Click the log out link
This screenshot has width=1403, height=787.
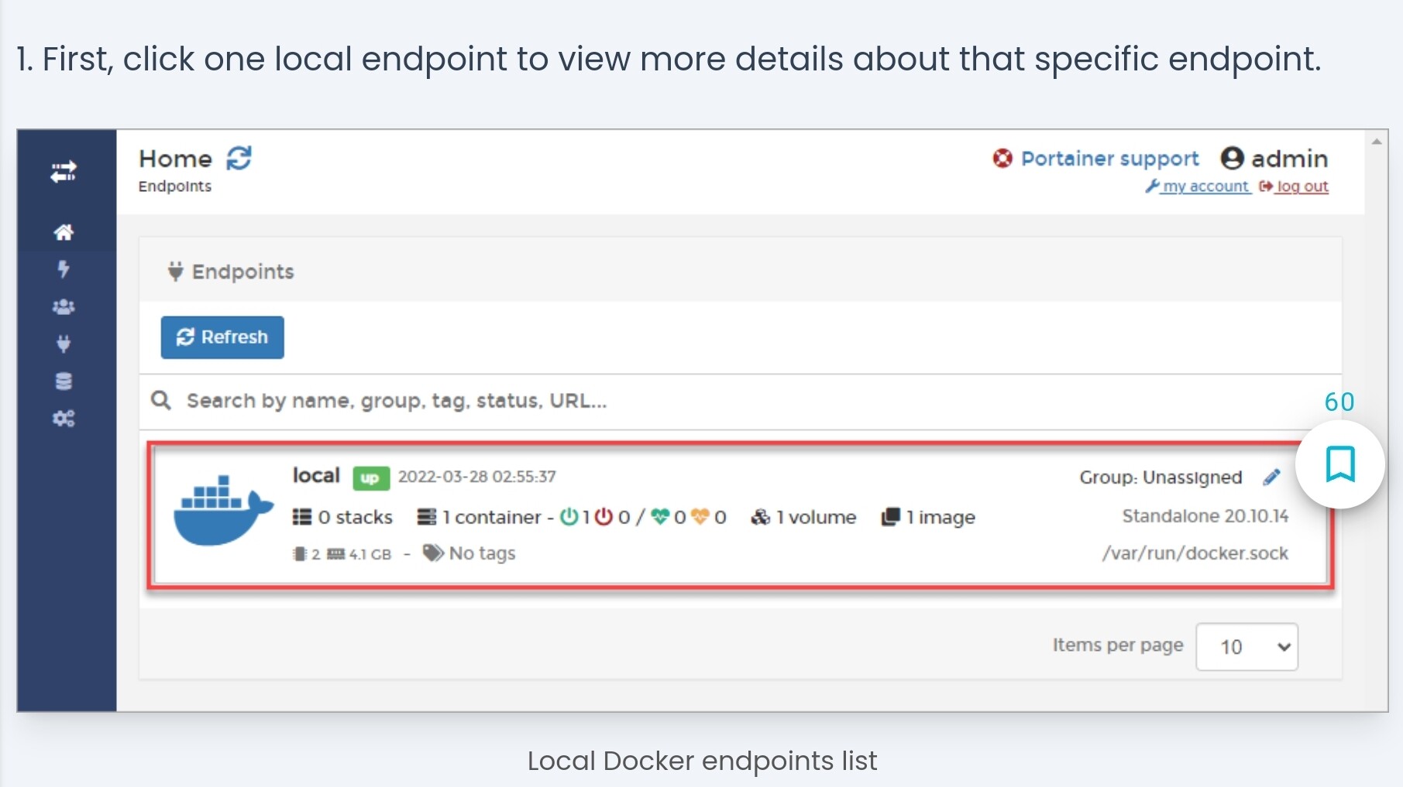[x=1302, y=186]
